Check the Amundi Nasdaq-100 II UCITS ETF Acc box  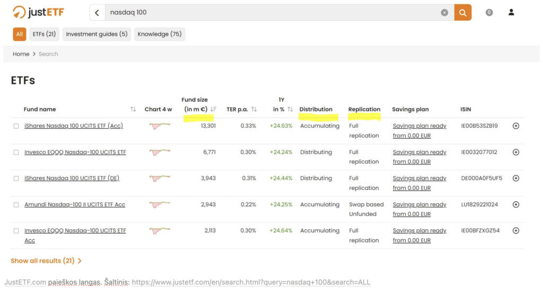16,205
